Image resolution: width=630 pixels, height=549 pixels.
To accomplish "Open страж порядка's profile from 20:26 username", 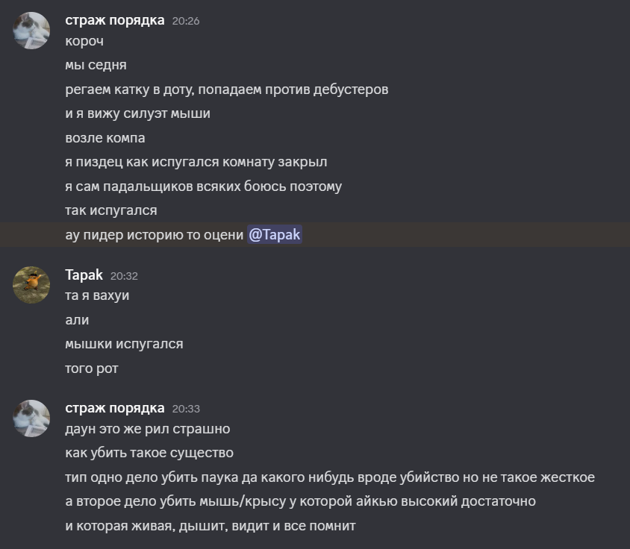I will coord(115,20).
